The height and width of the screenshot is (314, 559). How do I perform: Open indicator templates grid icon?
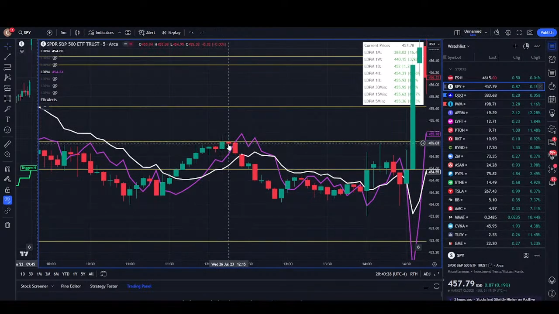click(128, 33)
